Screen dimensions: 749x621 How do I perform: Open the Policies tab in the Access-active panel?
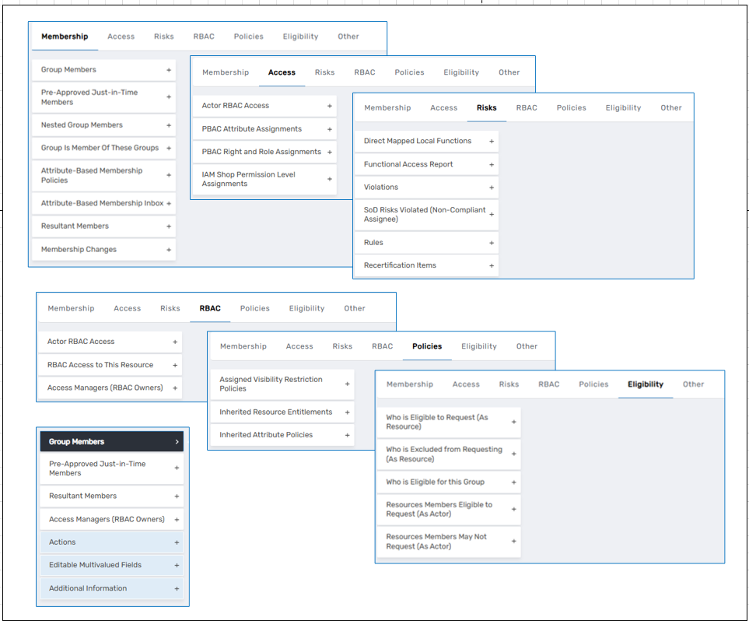coord(409,72)
